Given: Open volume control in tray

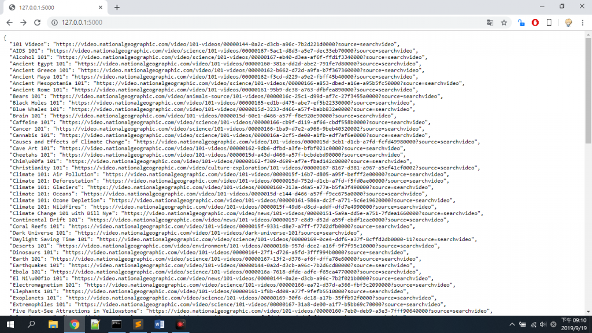Looking at the screenshot, I should pyautogui.click(x=543, y=324).
